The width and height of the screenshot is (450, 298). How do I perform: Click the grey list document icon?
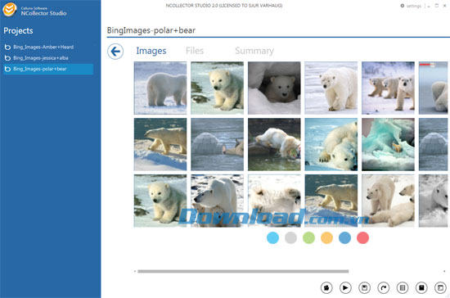(403, 287)
